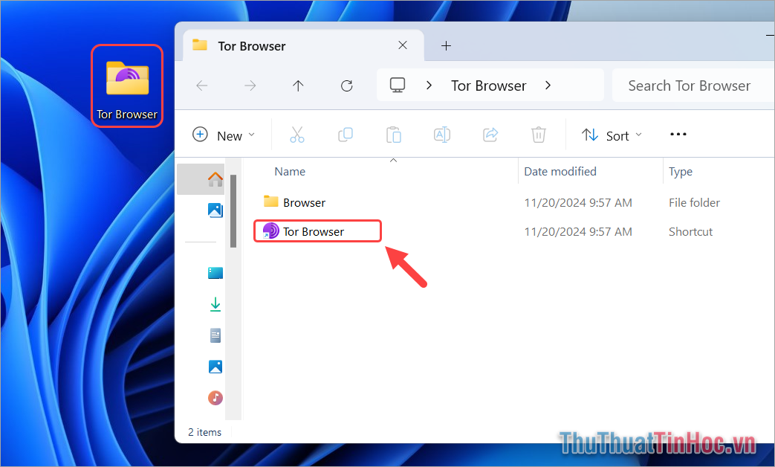The image size is (775, 467).
Task: Click the Shortcut type cell
Action: [x=690, y=231]
